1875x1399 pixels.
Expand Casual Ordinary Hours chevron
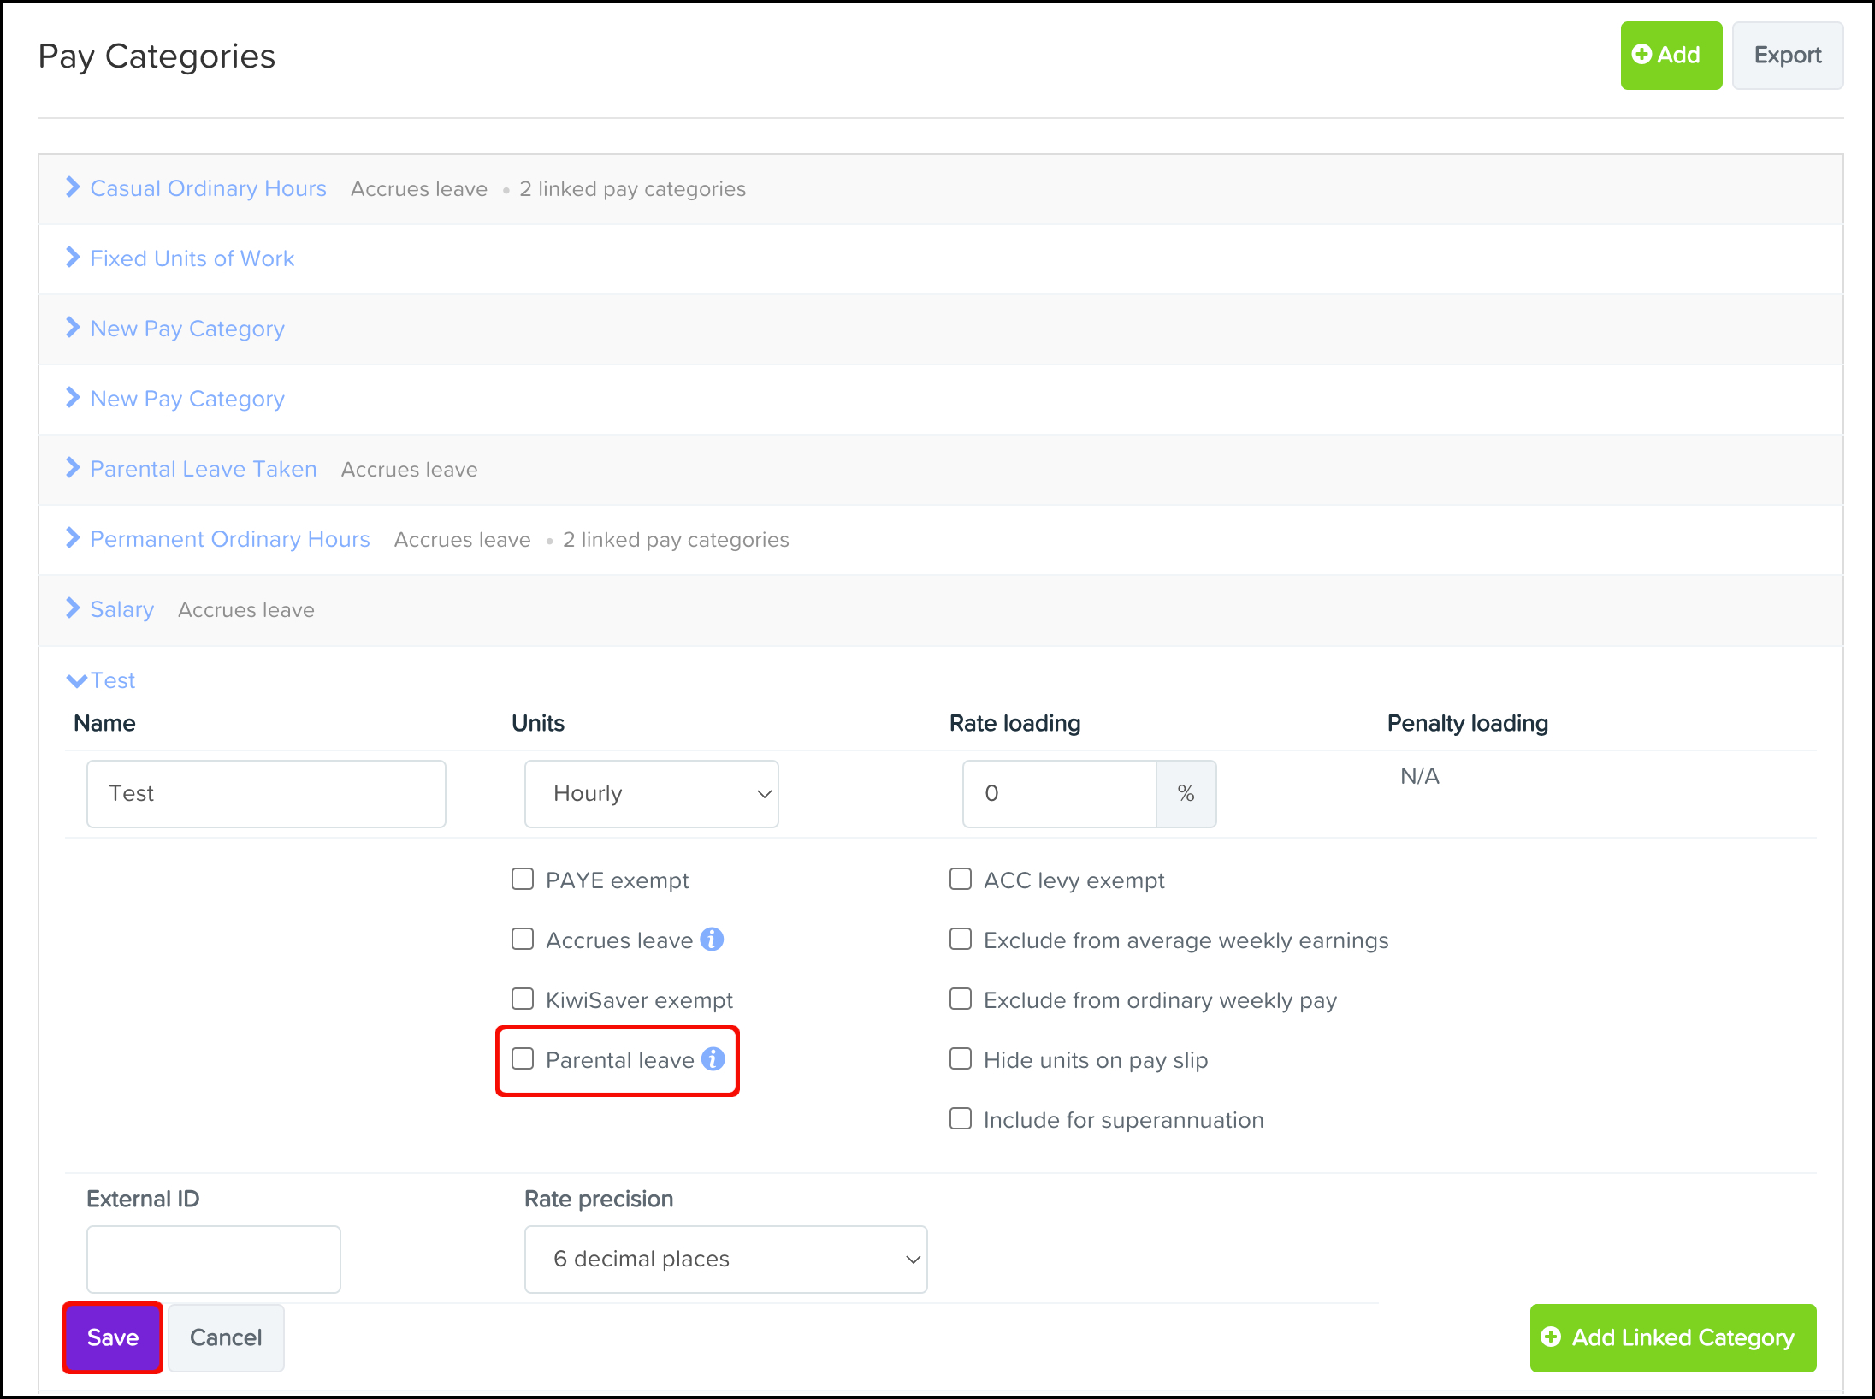[73, 187]
